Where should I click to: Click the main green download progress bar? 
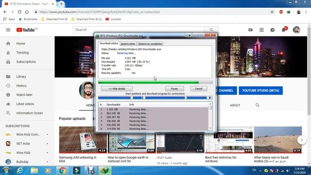tap(155, 82)
